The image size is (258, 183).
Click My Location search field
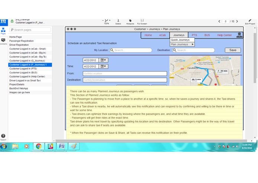click(131, 50)
